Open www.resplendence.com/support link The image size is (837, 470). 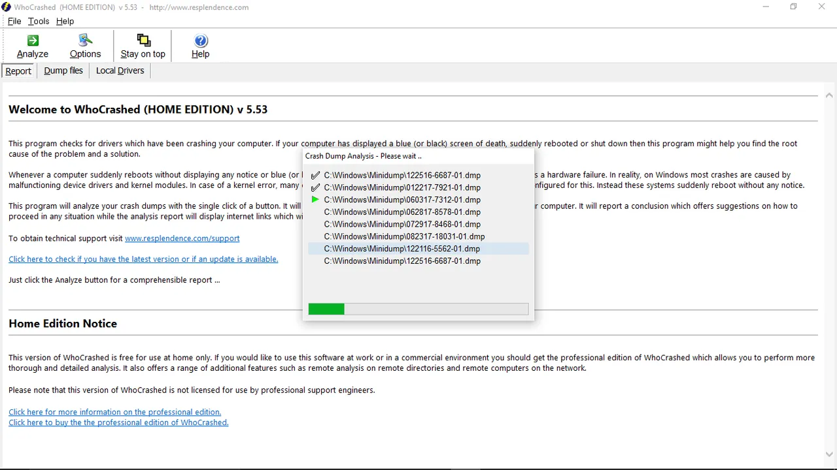[x=182, y=238]
